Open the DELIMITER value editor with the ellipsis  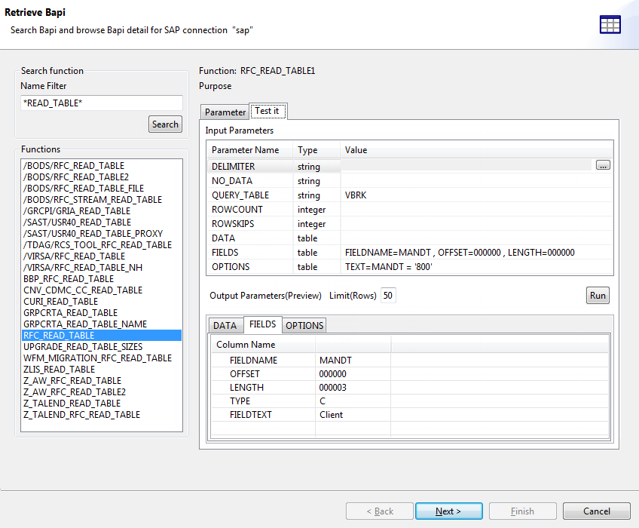[x=602, y=164]
